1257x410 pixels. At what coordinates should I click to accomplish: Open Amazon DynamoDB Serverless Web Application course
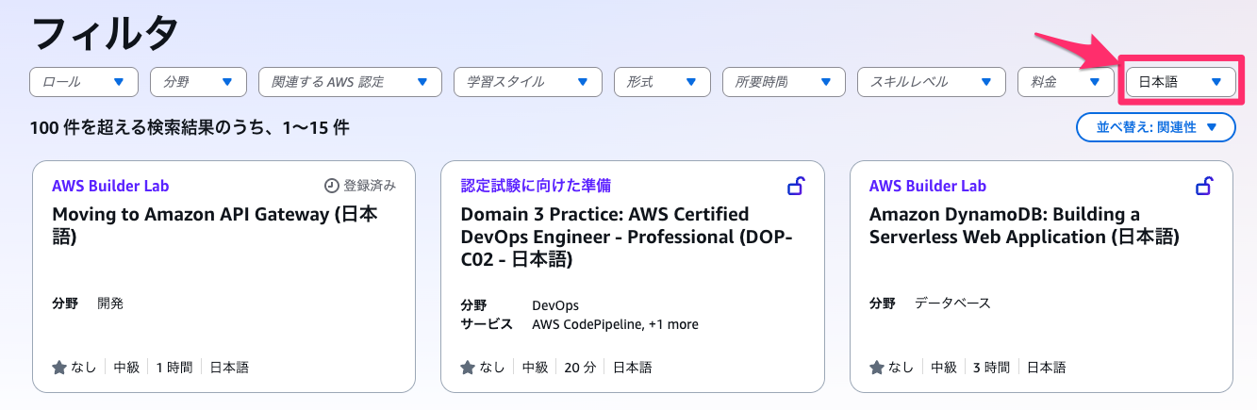pyautogui.click(x=1024, y=226)
